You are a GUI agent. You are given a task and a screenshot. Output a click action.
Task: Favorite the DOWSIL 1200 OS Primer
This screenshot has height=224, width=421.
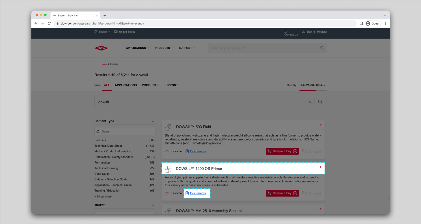point(167,193)
